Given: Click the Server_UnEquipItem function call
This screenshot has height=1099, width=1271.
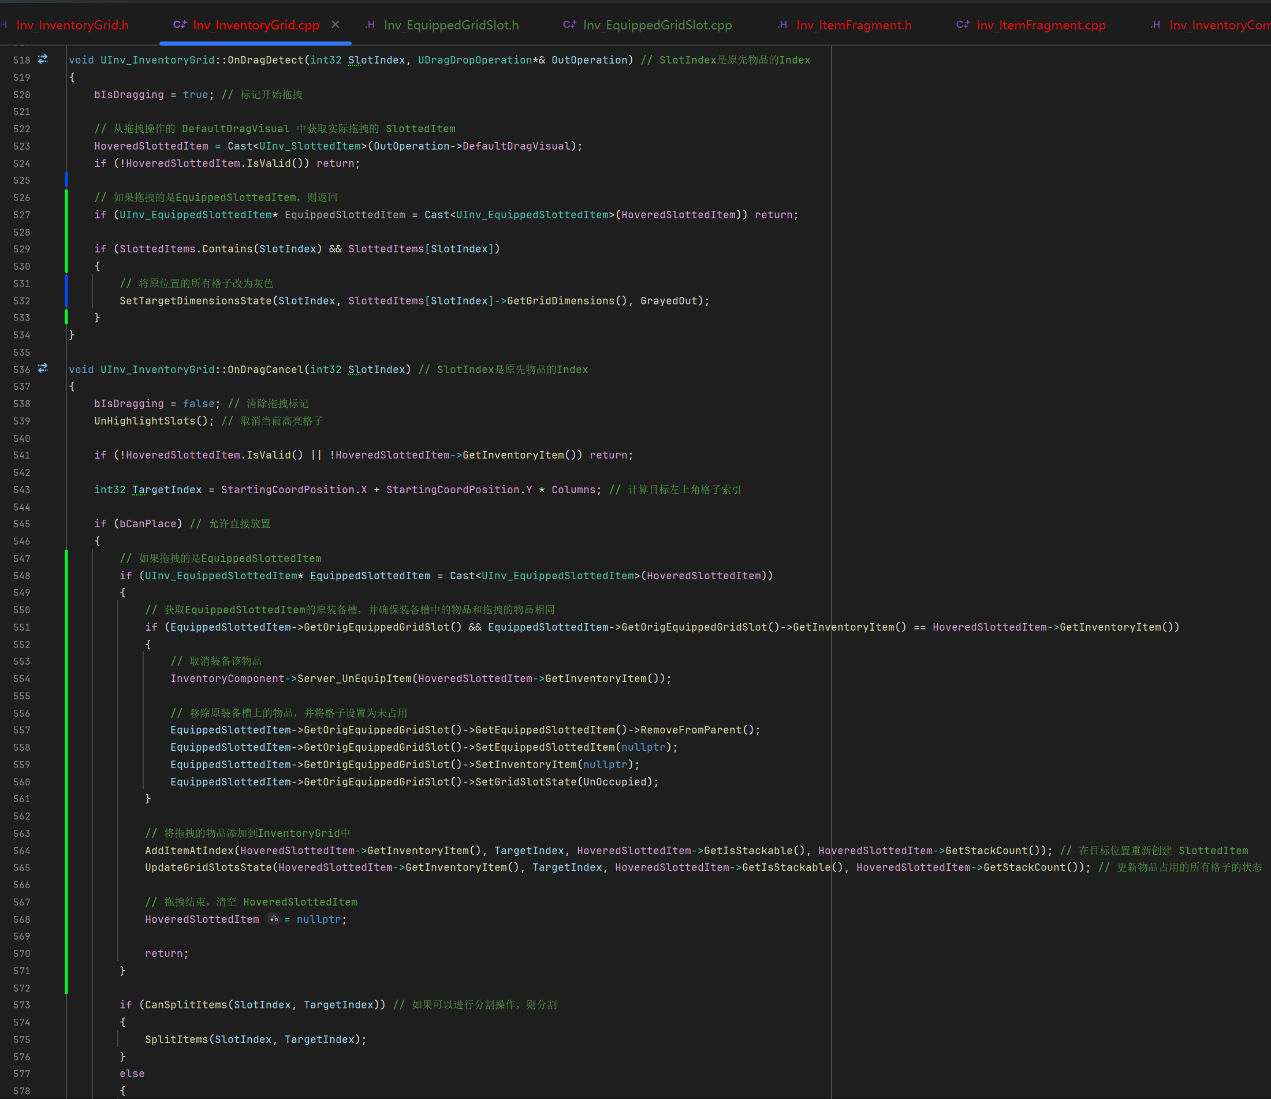Looking at the screenshot, I should point(354,679).
